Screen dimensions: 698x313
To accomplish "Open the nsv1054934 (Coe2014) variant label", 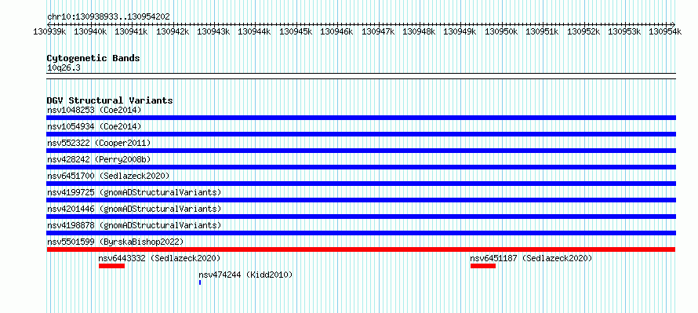I will (x=94, y=126).
